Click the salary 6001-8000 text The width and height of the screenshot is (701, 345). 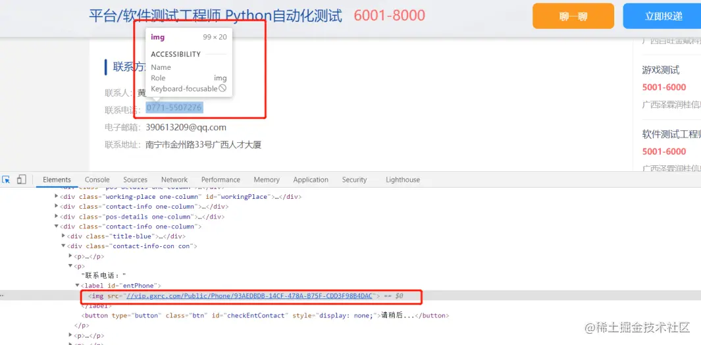[390, 16]
